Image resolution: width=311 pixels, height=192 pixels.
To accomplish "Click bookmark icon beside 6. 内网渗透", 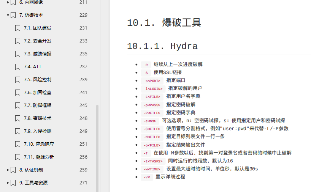I will 13,3.
